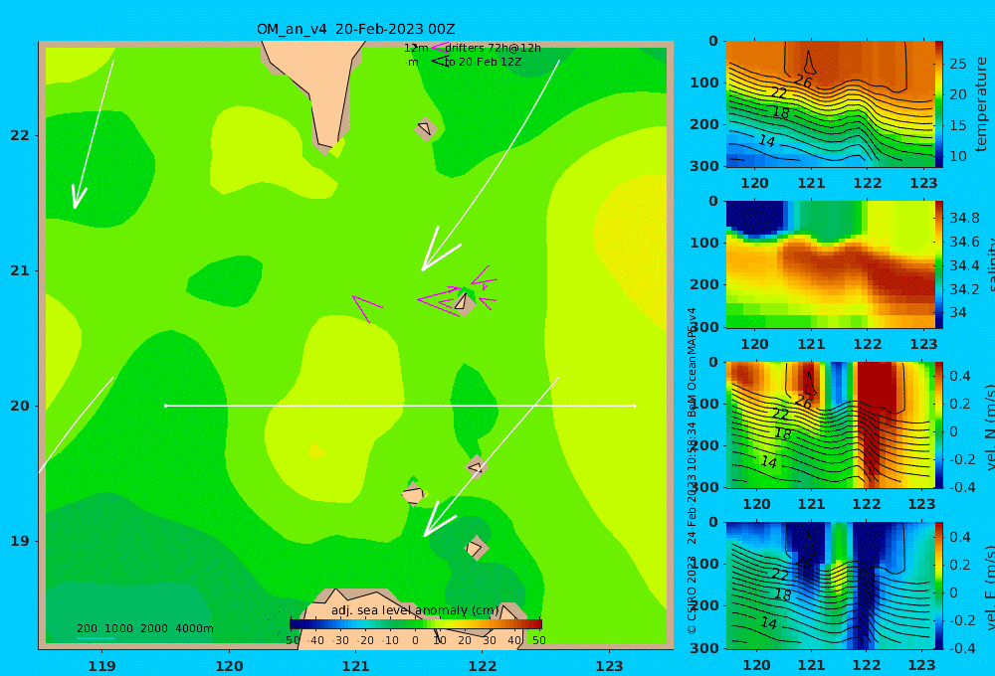Click the 300 depth label of salinity panel

(x=704, y=327)
